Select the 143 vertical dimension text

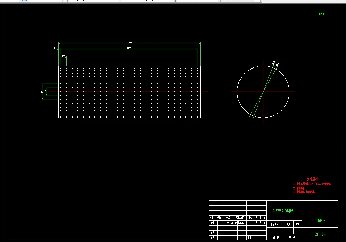click(x=46, y=92)
